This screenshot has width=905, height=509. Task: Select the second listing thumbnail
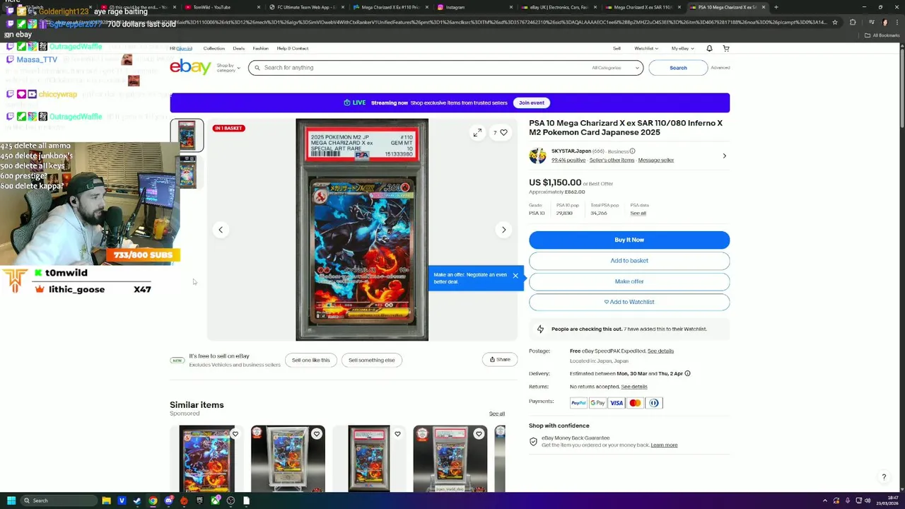pos(187,172)
